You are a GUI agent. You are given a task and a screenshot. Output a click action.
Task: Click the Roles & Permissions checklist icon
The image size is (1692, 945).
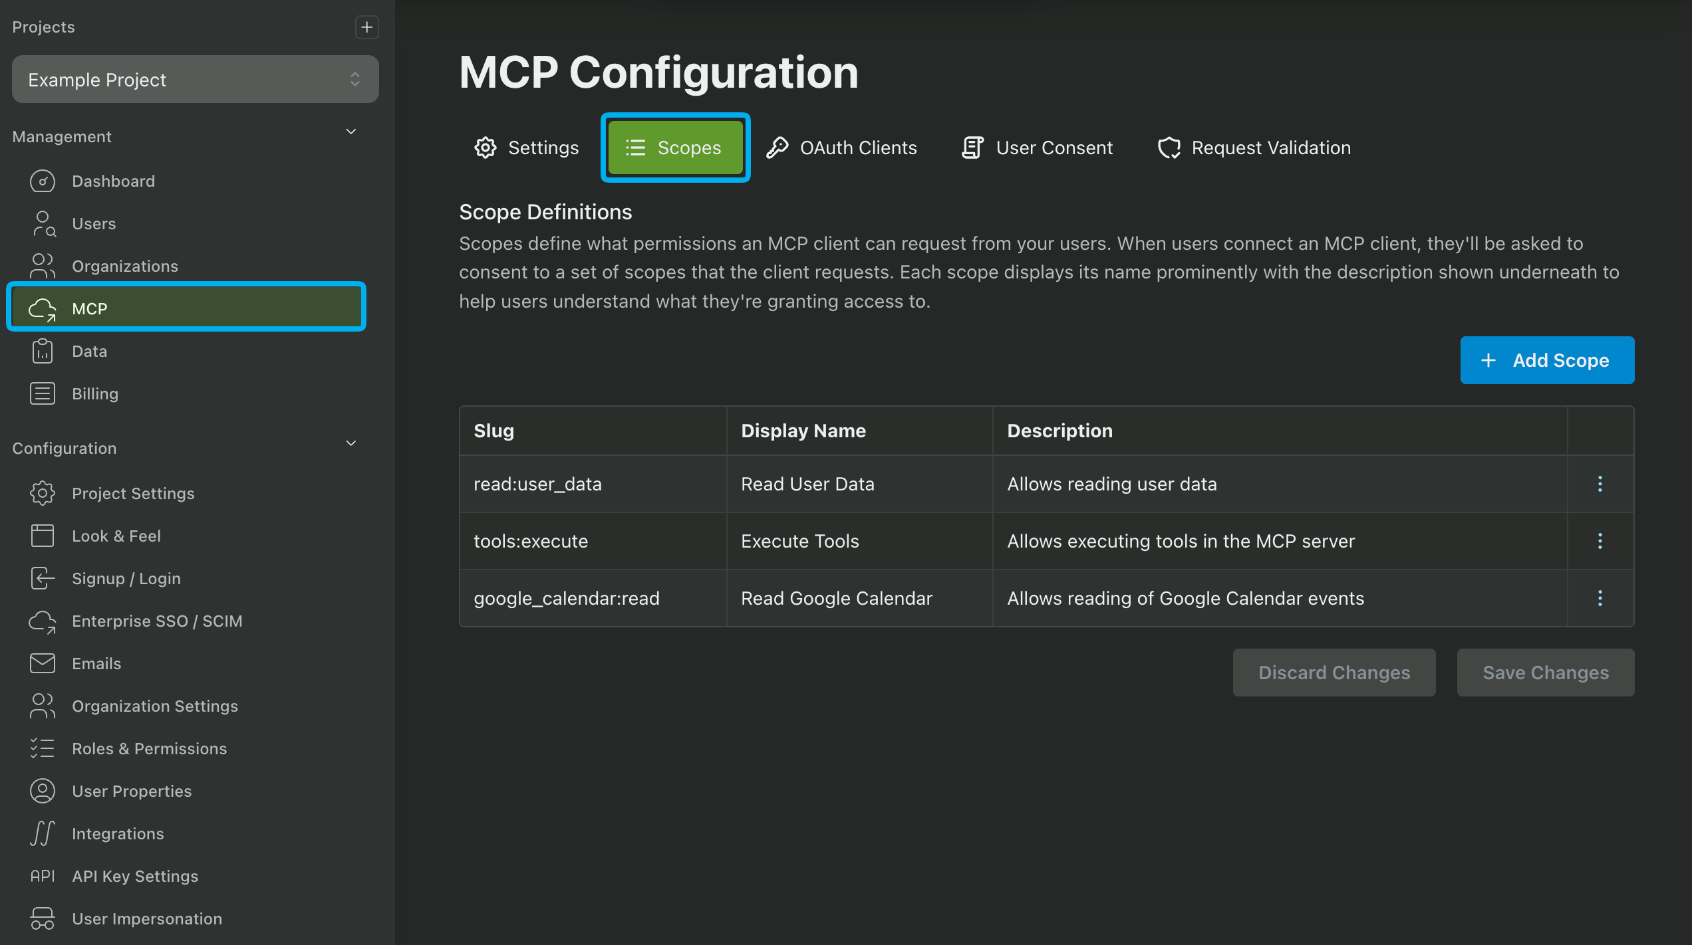[43, 748]
